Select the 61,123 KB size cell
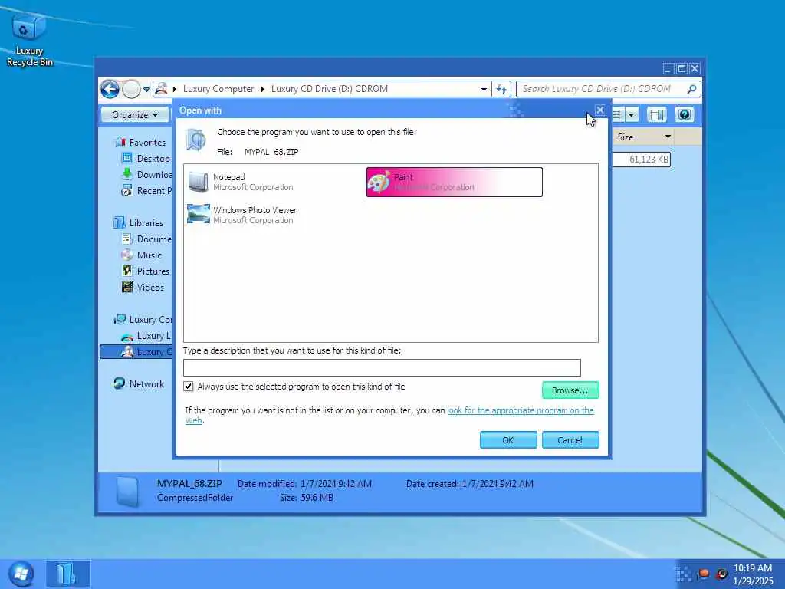Screen dimensions: 785x589 tap(642, 160)
